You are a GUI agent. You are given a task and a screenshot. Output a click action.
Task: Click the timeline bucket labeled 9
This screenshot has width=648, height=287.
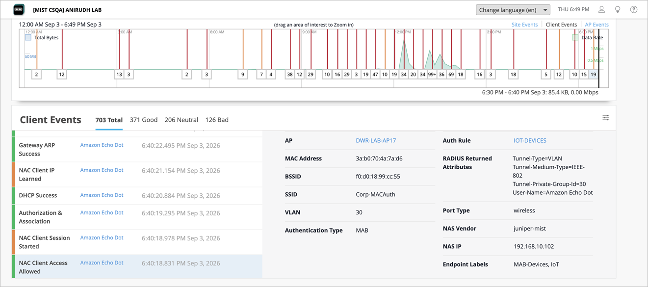point(242,75)
